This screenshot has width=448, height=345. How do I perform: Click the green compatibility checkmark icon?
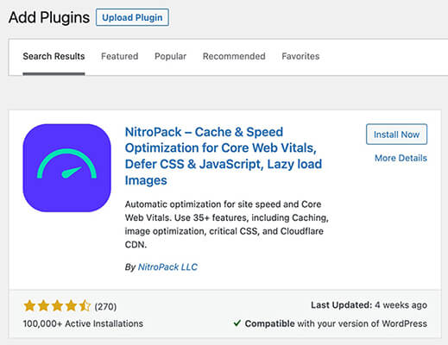click(x=237, y=323)
